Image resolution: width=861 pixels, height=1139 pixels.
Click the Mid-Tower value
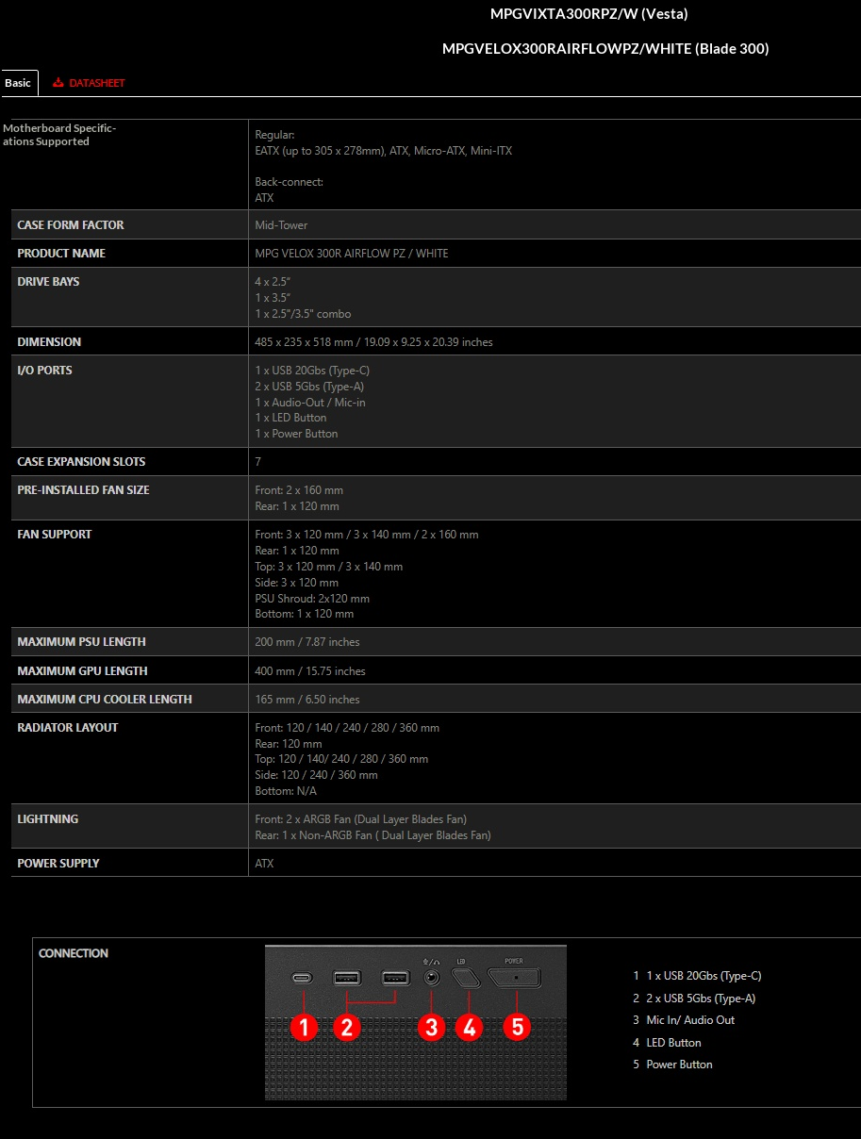pos(281,225)
